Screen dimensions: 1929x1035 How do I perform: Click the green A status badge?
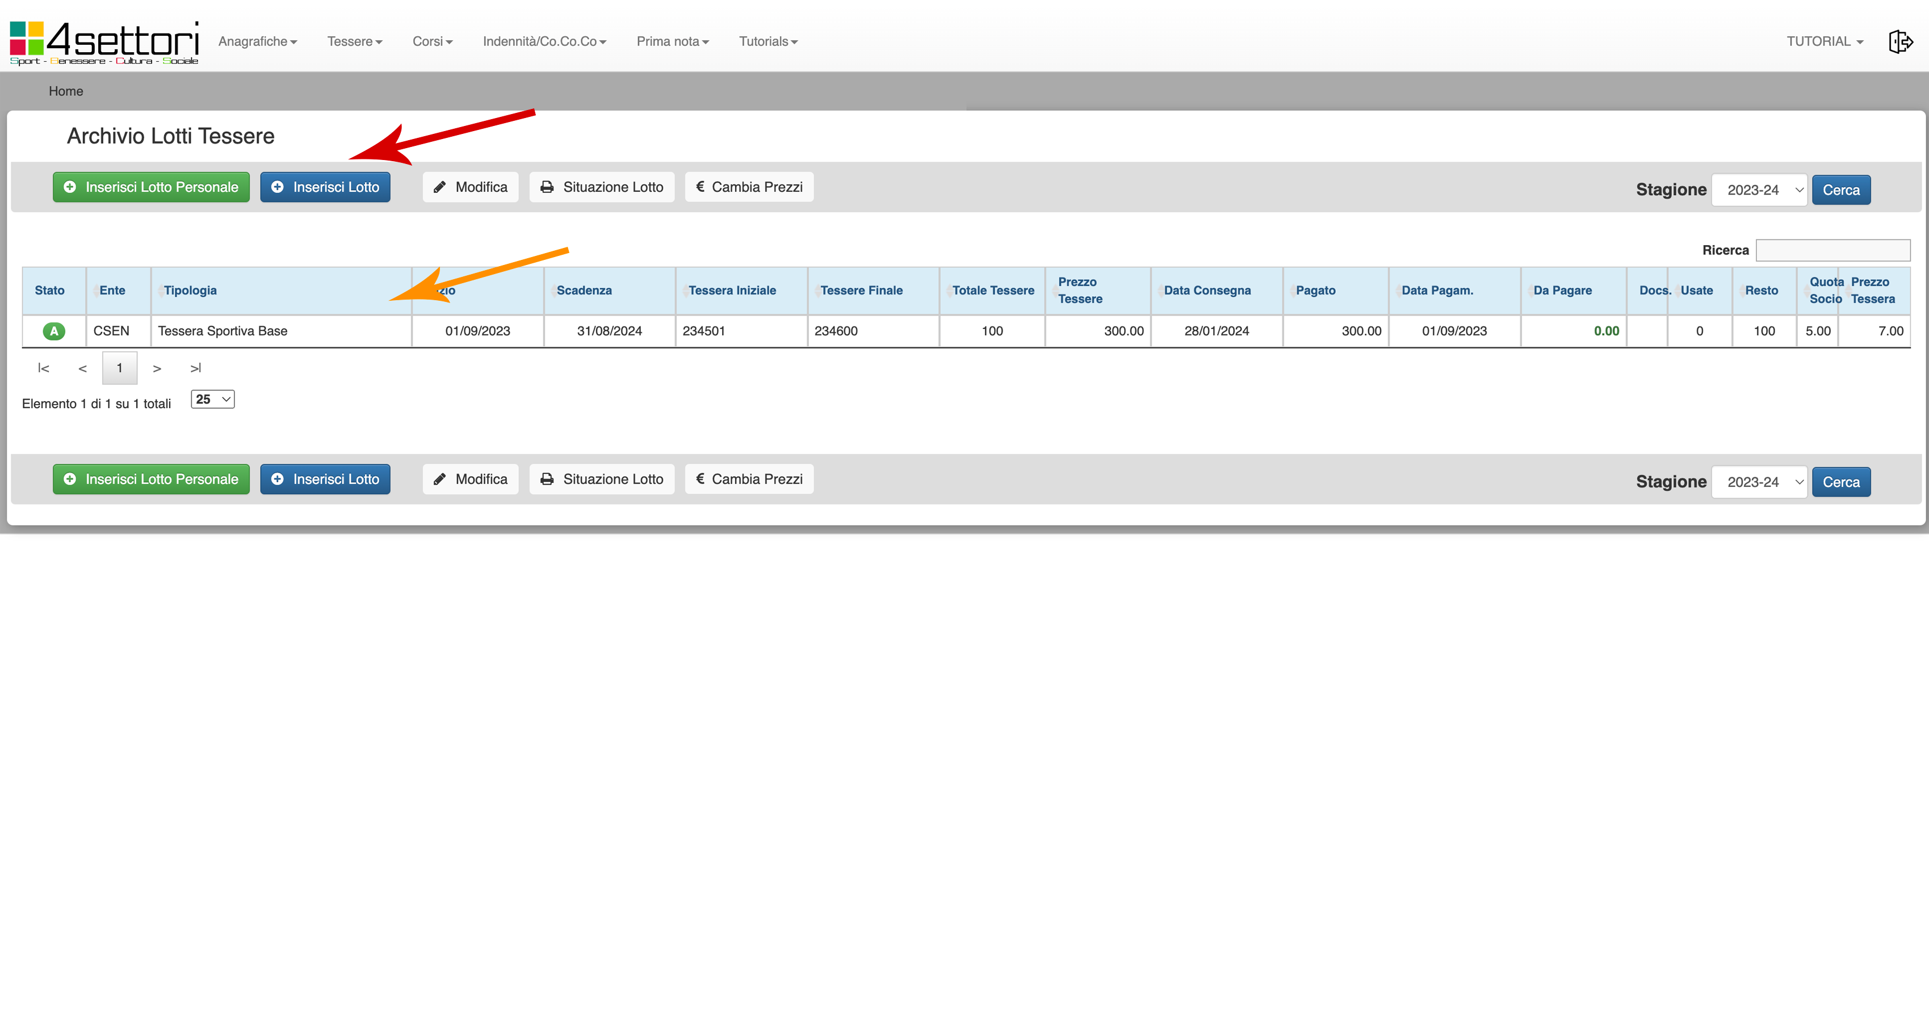click(x=54, y=331)
